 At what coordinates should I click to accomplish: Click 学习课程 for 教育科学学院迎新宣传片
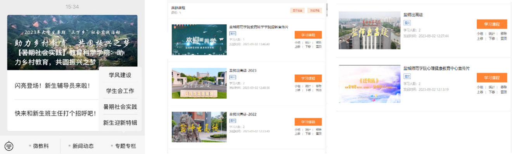(x=308, y=35)
